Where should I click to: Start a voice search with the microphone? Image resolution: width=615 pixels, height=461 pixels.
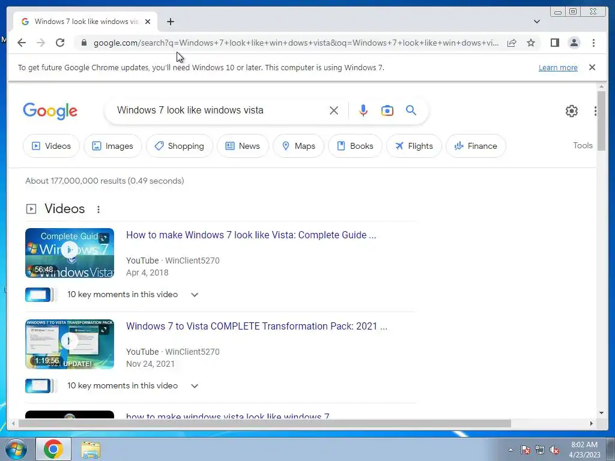click(x=363, y=110)
